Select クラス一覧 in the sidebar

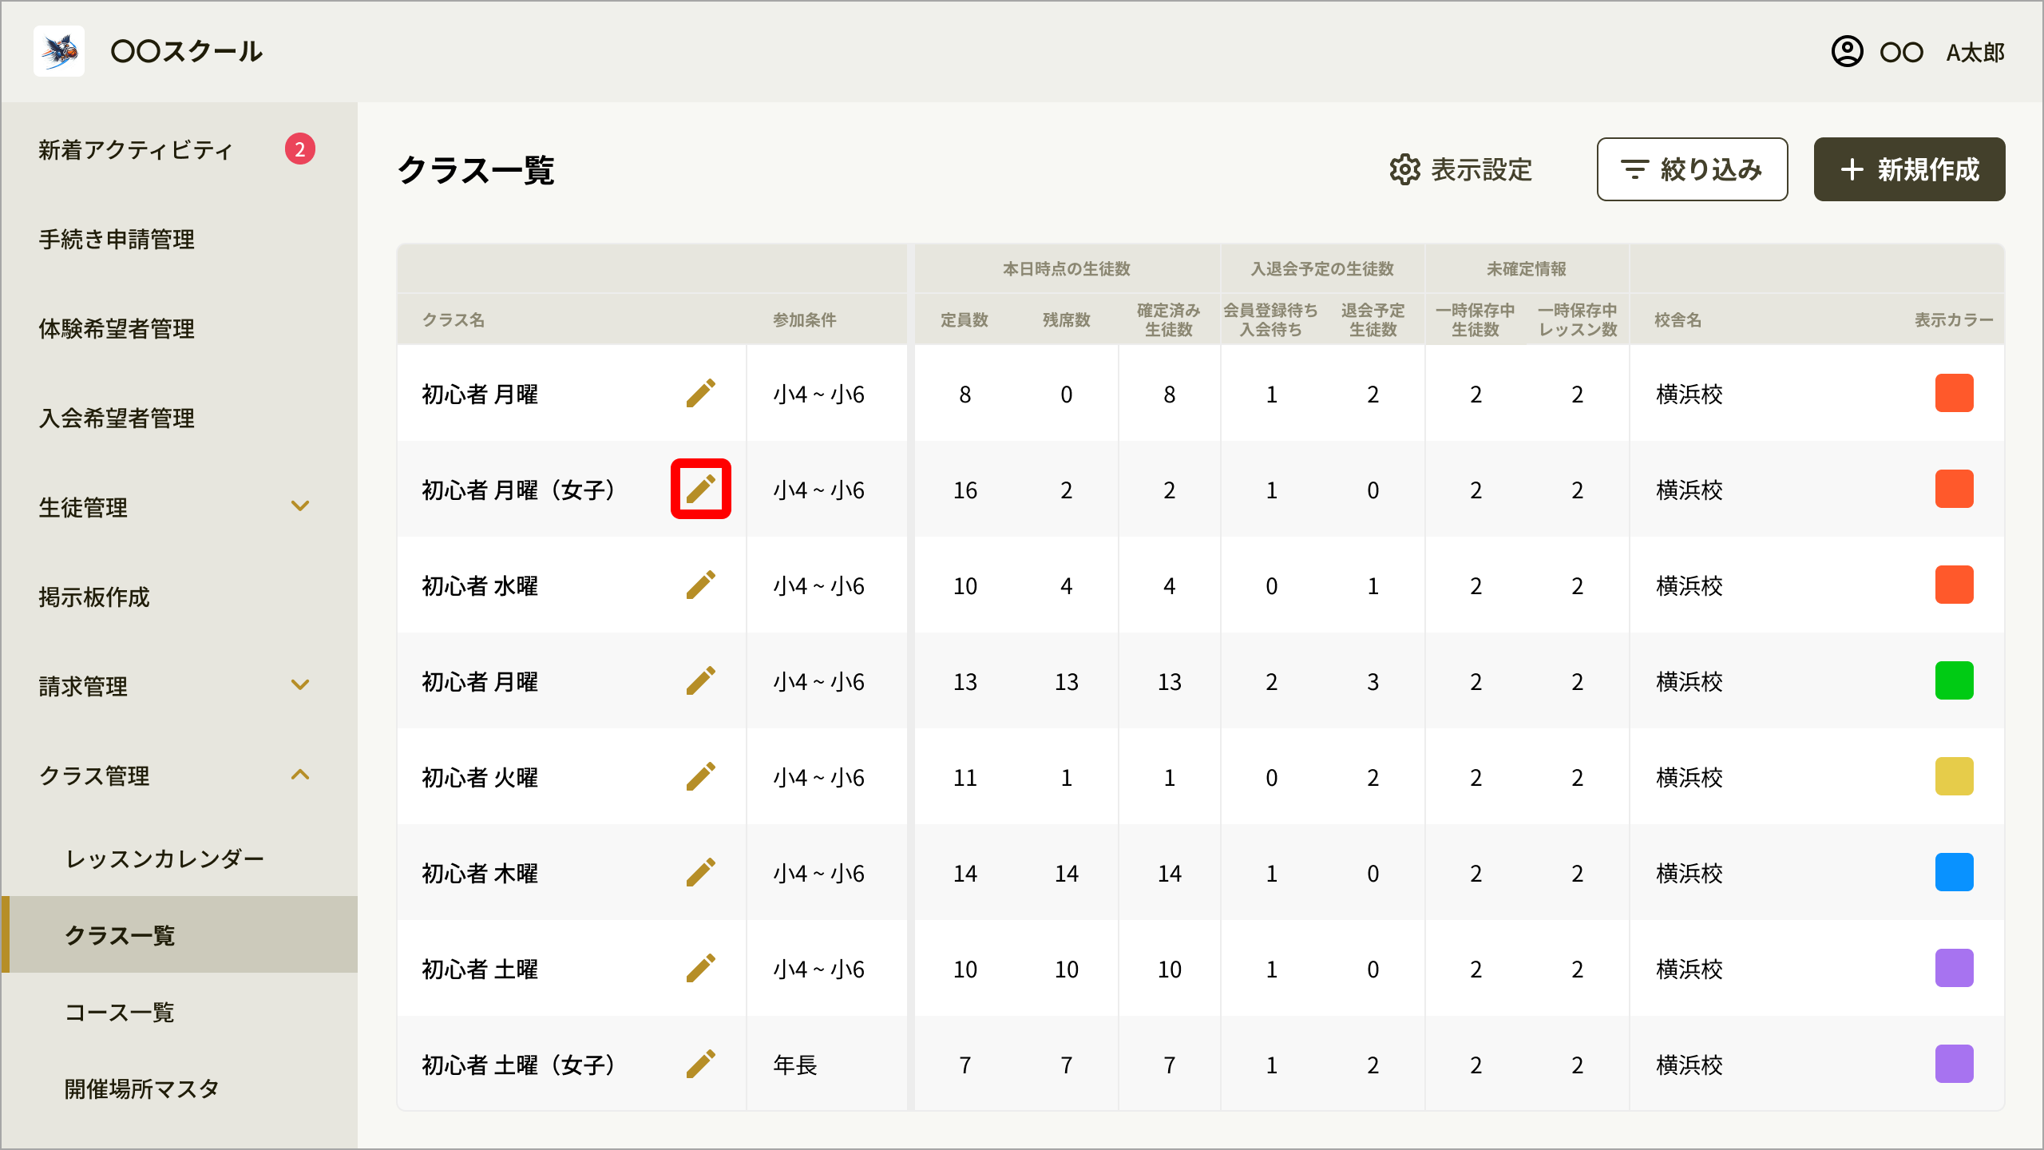pos(180,934)
